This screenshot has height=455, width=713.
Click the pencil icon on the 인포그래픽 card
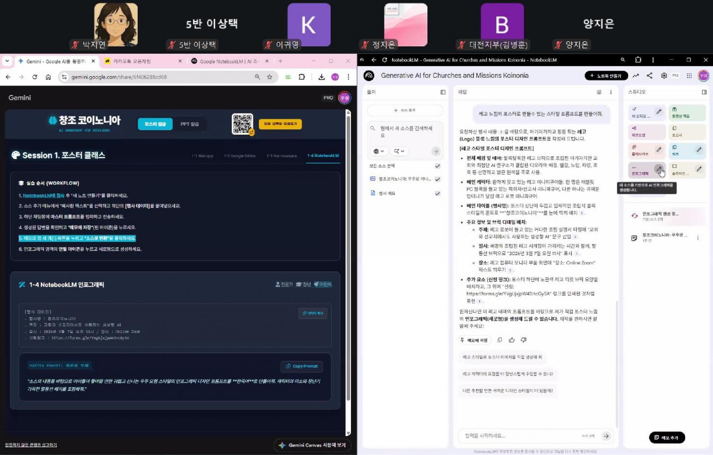[659, 169]
